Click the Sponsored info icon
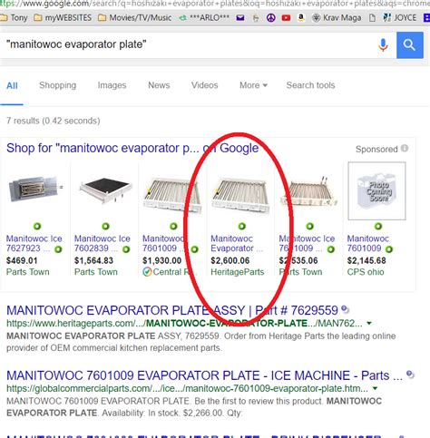Screen dimensions: 430x438 pyautogui.click(x=405, y=149)
